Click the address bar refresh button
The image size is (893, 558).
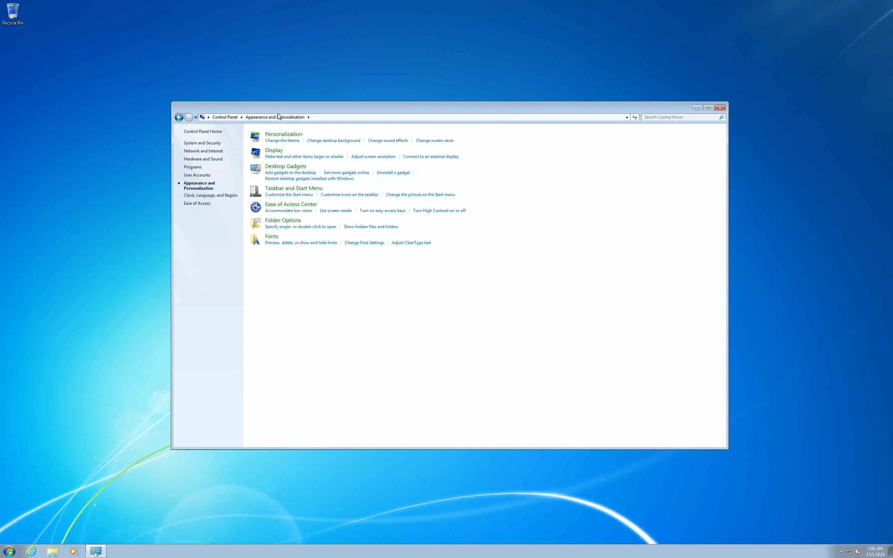click(635, 117)
